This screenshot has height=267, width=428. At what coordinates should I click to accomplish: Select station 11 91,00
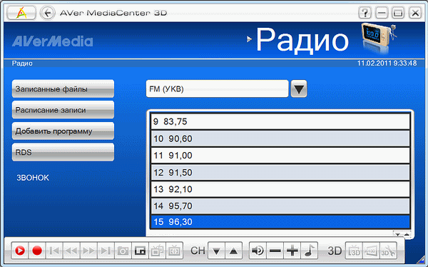280,156
